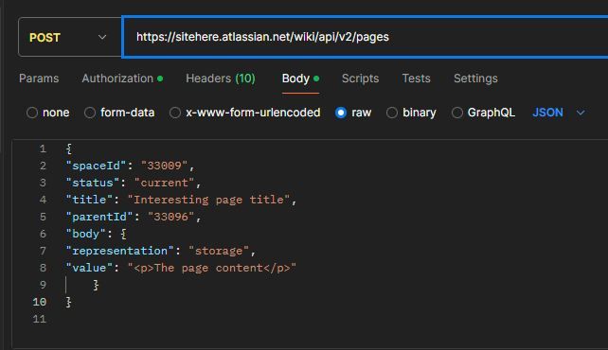Click the "representation" key on line 7

coord(120,251)
